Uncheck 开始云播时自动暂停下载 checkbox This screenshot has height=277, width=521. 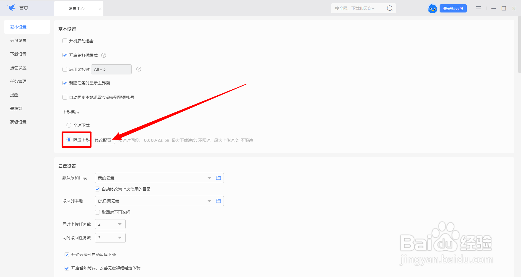click(67, 254)
